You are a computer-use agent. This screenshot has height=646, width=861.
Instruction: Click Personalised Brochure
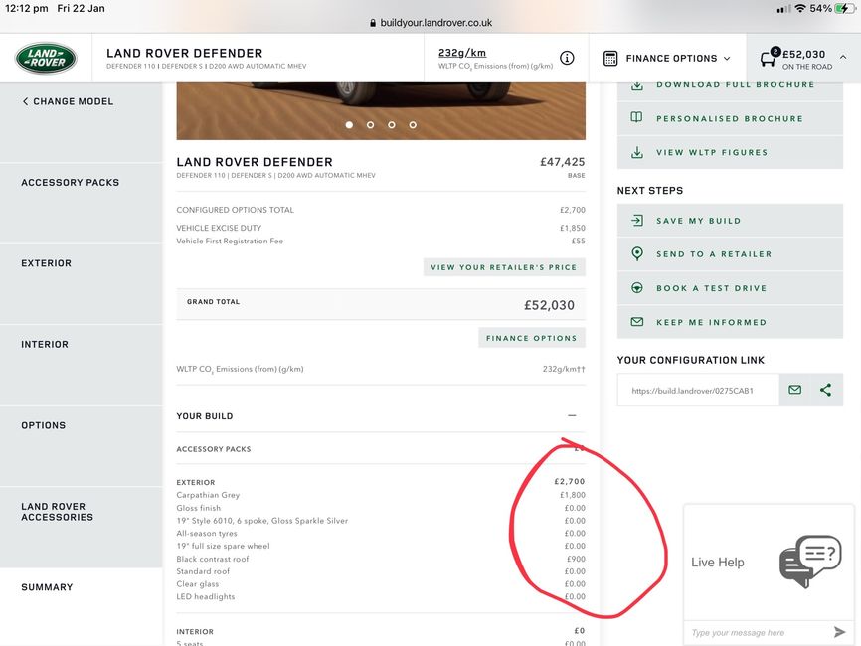point(730,118)
